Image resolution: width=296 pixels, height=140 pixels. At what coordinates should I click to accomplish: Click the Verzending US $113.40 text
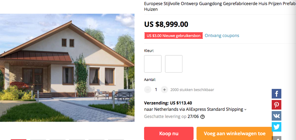168,103
